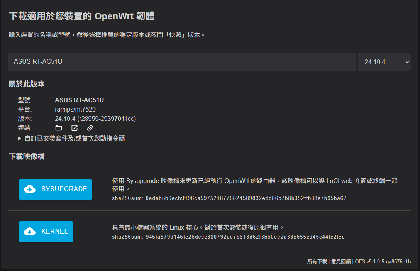
Task: Click the 下載映像檔 heading
Action: (27, 156)
